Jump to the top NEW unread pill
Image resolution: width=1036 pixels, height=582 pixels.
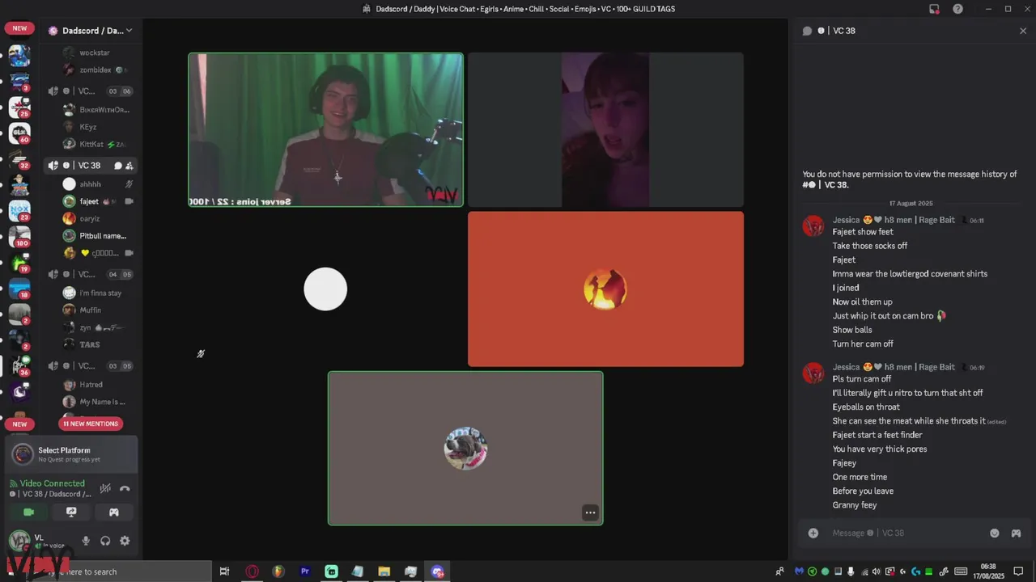[19, 28]
